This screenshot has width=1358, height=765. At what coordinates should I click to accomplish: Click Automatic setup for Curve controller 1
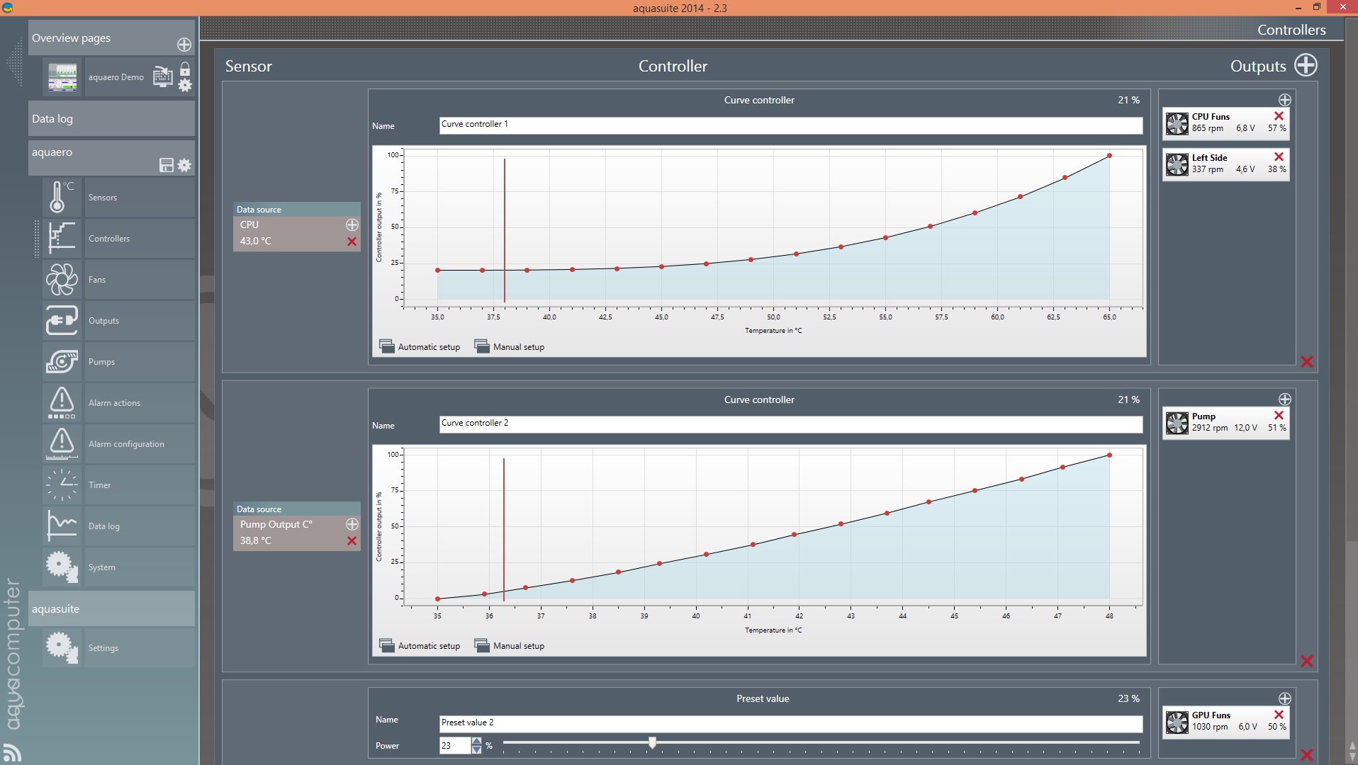[x=420, y=346]
